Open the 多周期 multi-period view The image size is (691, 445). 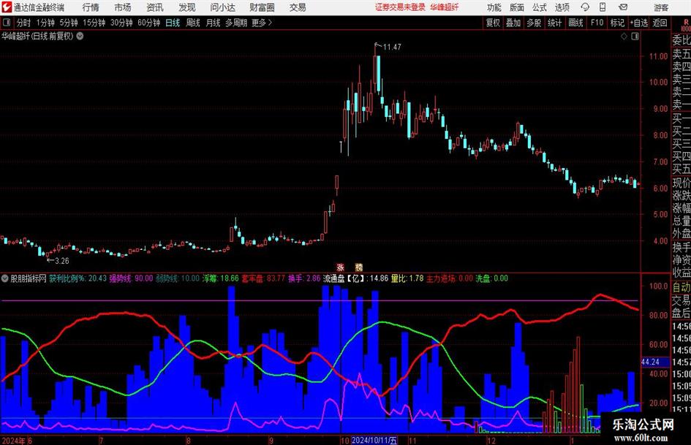(x=236, y=23)
